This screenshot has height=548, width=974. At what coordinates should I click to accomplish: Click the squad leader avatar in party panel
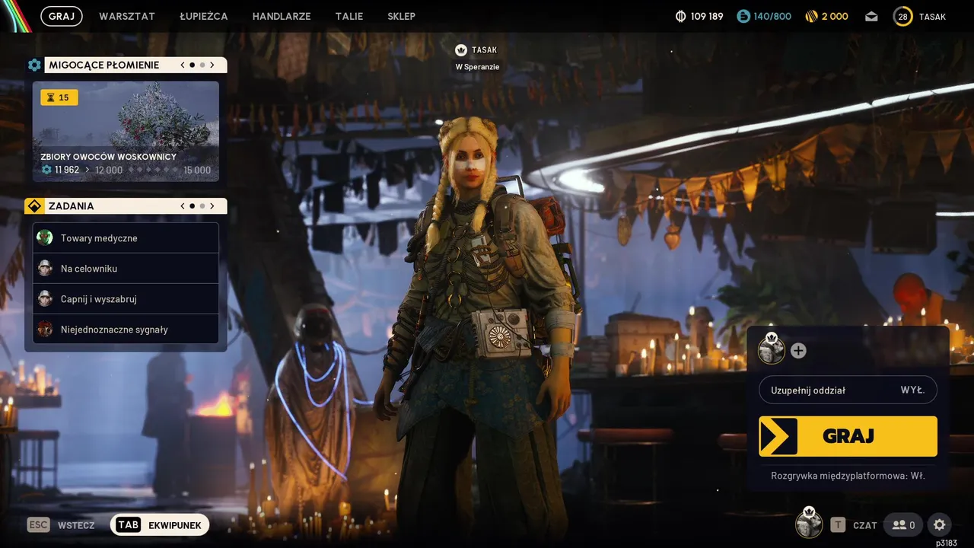(772, 349)
